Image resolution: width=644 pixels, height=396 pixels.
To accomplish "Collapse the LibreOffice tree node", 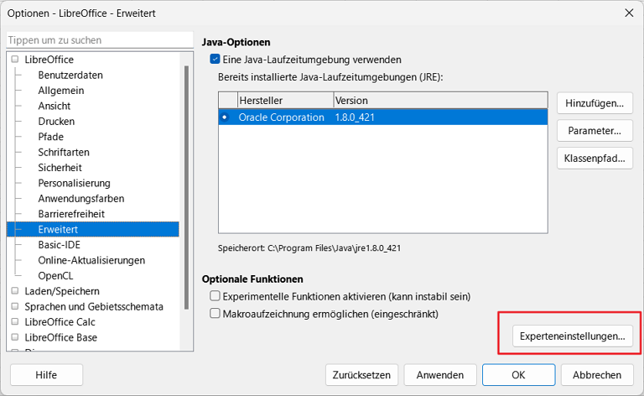I will (15, 60).
